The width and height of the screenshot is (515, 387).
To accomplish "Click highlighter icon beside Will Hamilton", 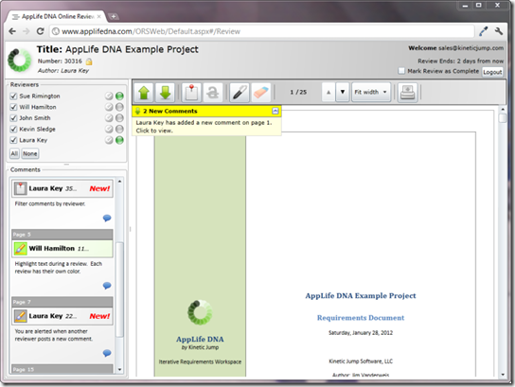I will (21, 249).
